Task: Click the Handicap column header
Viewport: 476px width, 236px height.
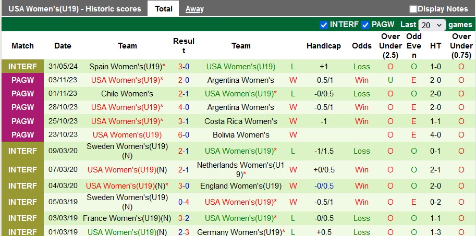Action: point(324,46)
